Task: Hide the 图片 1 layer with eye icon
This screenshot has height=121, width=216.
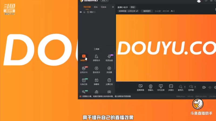Action: [x=81, y=12]
